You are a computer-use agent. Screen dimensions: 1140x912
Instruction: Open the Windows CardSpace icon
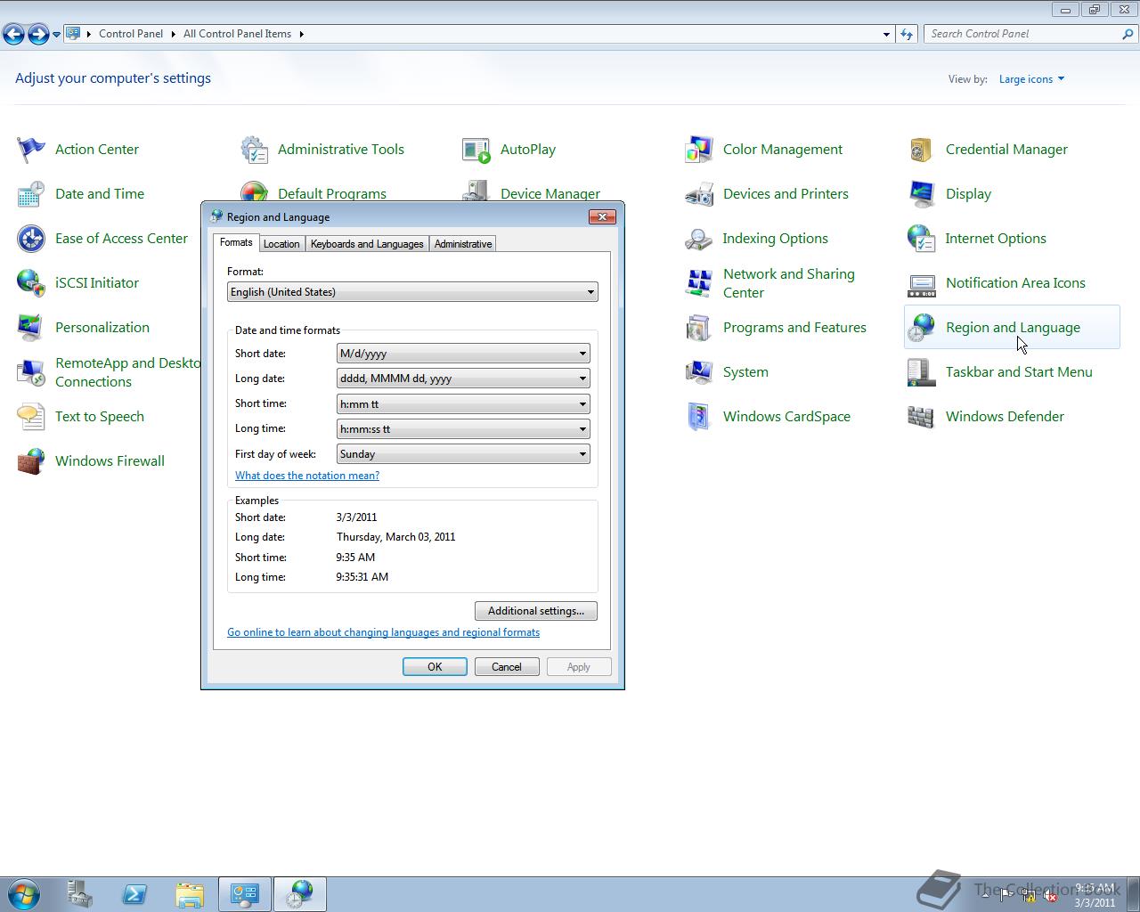coord(699,417)
